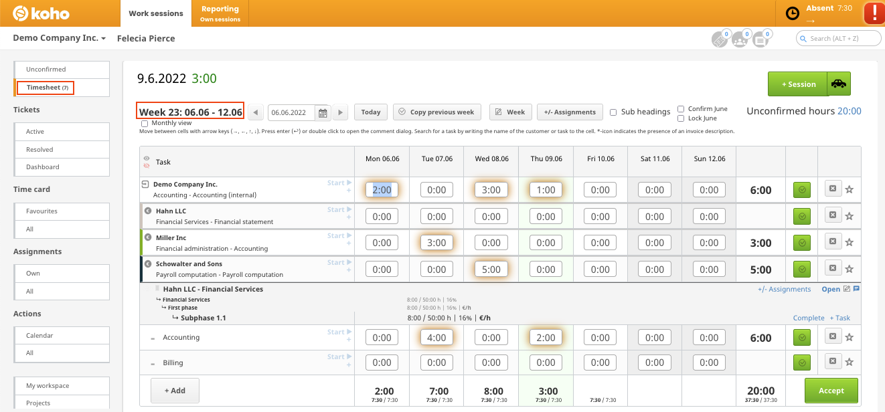Click the crossed-out red eye icon
Viewport: 885px width, 412px height.
[147, 165]
